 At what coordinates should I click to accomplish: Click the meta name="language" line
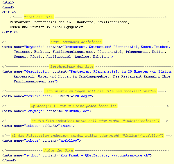click(x=46, y=111)
